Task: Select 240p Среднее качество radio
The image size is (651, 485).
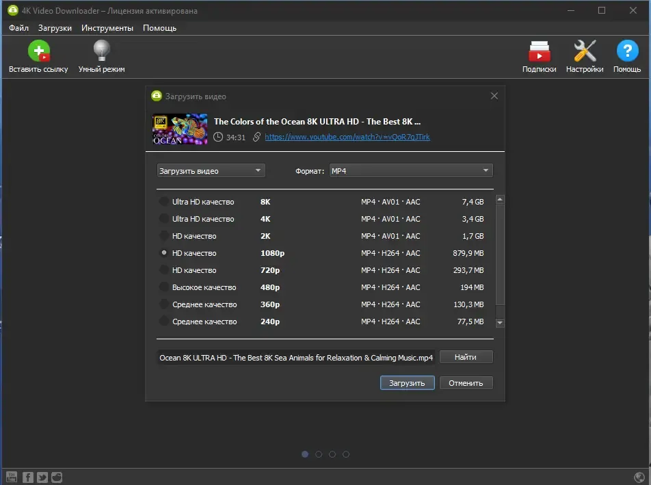Action: click(164, 322)
